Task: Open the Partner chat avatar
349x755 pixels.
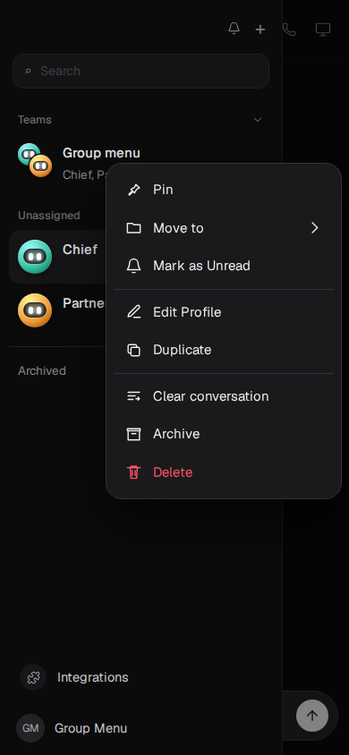Action: click(35, 310)
